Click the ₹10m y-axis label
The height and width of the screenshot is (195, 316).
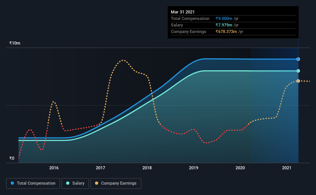click(x=15, y=43)
